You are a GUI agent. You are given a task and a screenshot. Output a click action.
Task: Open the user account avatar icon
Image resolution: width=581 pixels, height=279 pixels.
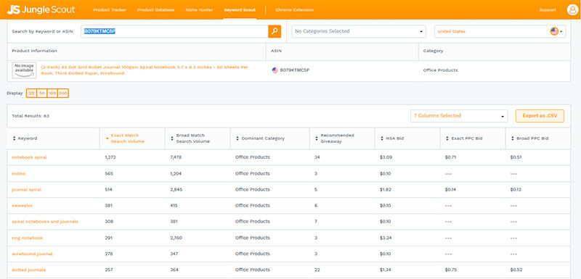point(572,9)
